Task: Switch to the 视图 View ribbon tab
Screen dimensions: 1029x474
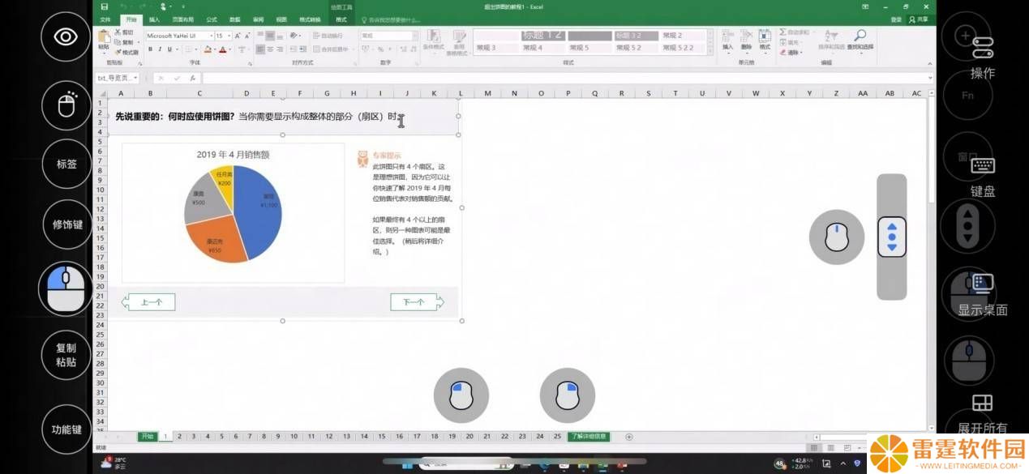Action: [281, 19]
